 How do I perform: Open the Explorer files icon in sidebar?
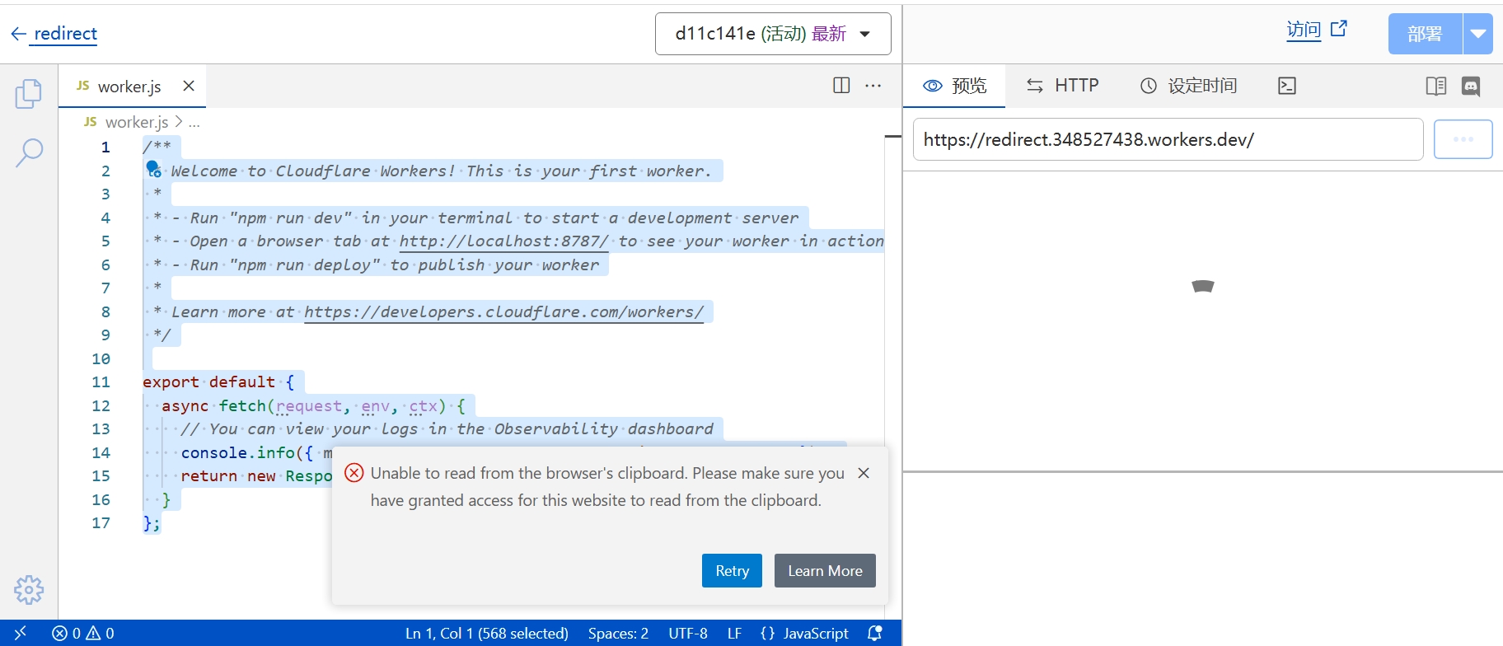(29, 93)
